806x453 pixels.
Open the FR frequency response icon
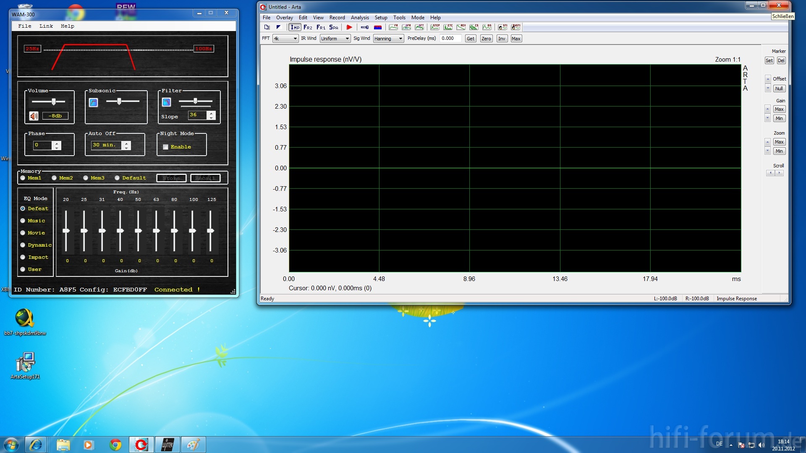coord(393,27)
